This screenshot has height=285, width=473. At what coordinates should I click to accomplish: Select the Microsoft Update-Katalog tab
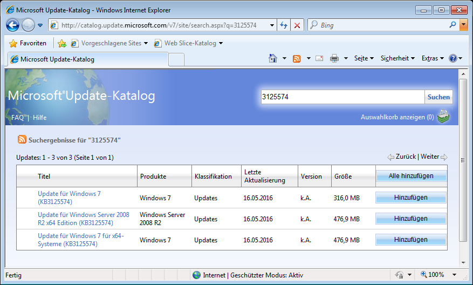tap(88, 59)
